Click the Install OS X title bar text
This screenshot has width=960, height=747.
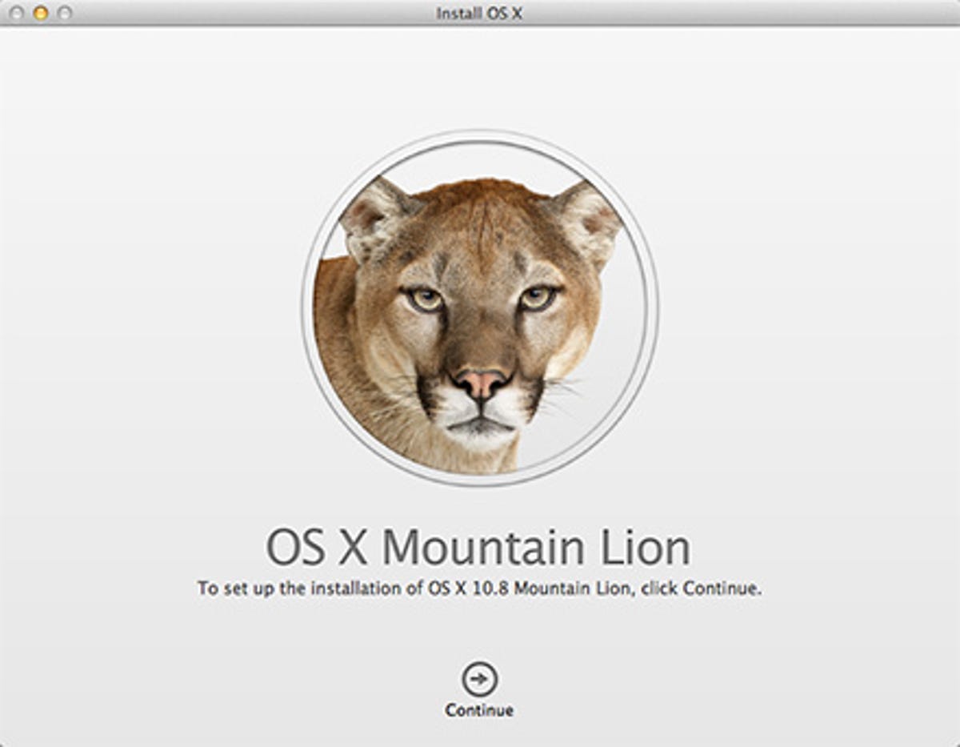[x=479, y=10]
